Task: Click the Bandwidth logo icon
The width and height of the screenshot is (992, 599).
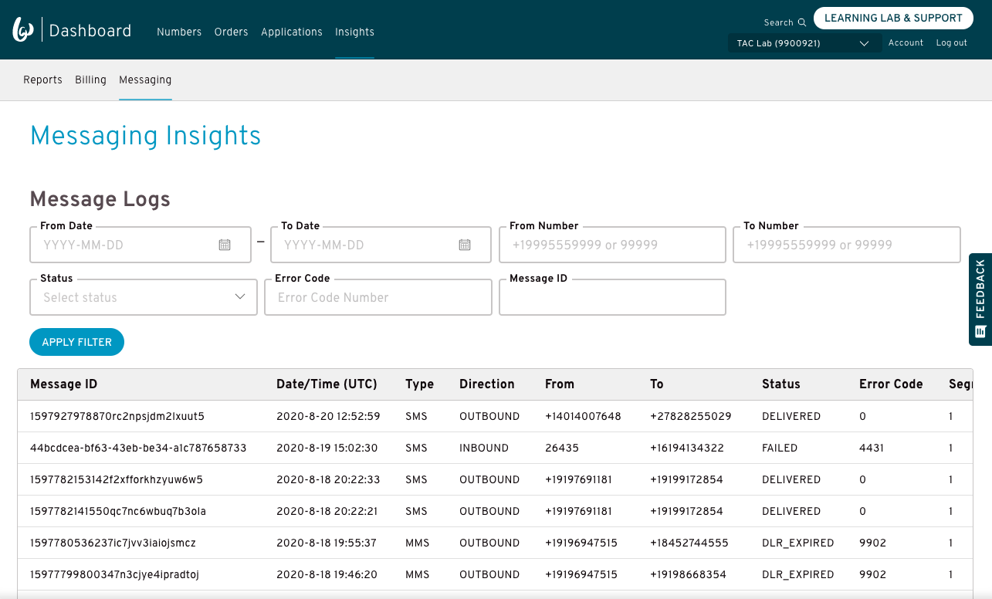Action: tap(23, 30)
